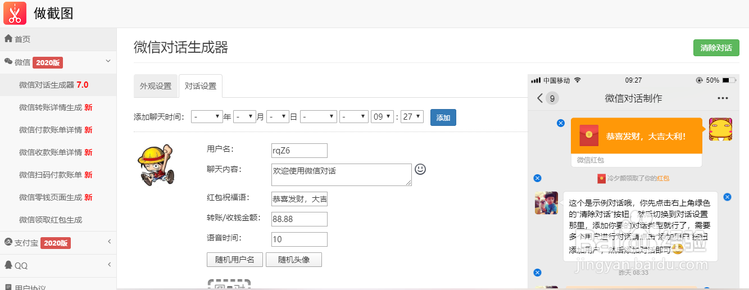Focus the 红包祝福语 input field
Screen dimensions: 749x290
point(299,198)
